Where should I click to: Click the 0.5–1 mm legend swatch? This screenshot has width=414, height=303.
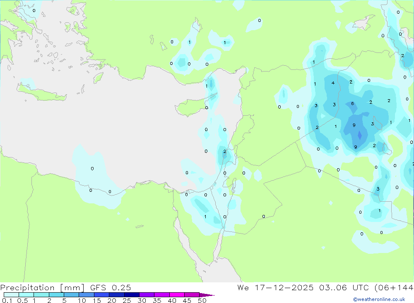coord(26,295)
